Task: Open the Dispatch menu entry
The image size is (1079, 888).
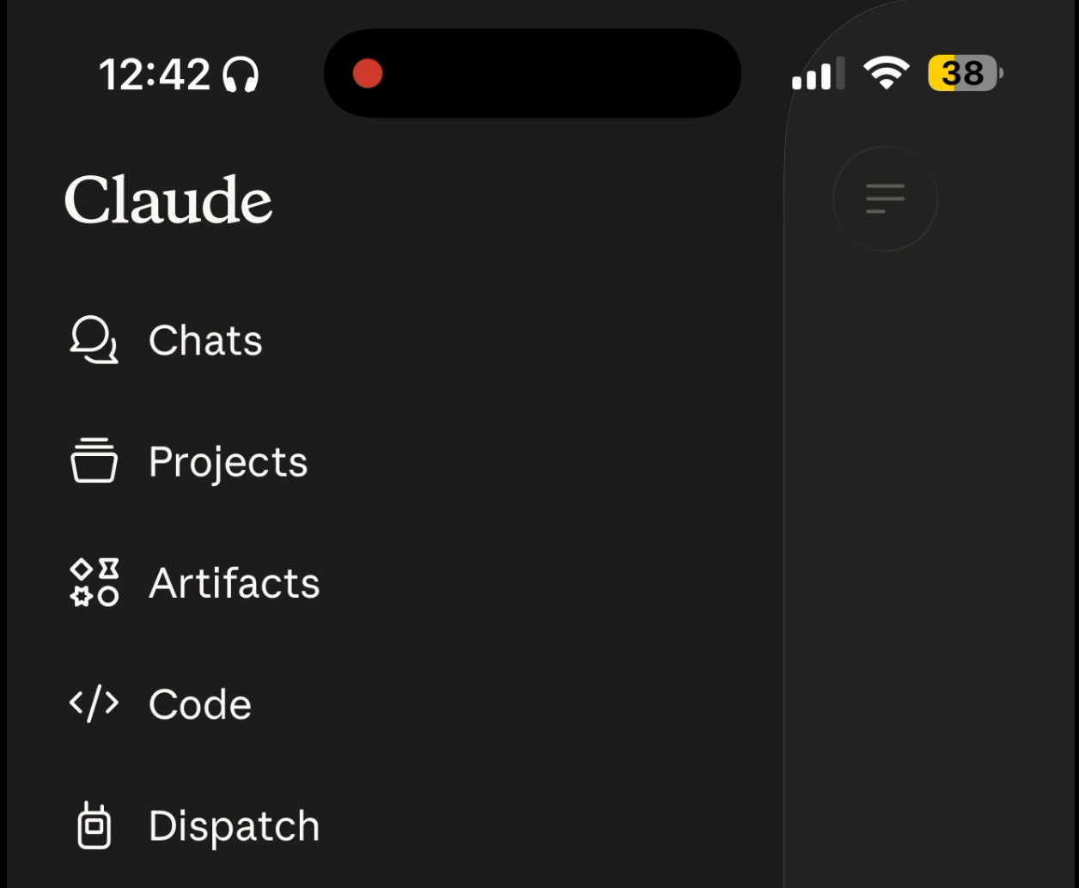Action: click(234, 827)
